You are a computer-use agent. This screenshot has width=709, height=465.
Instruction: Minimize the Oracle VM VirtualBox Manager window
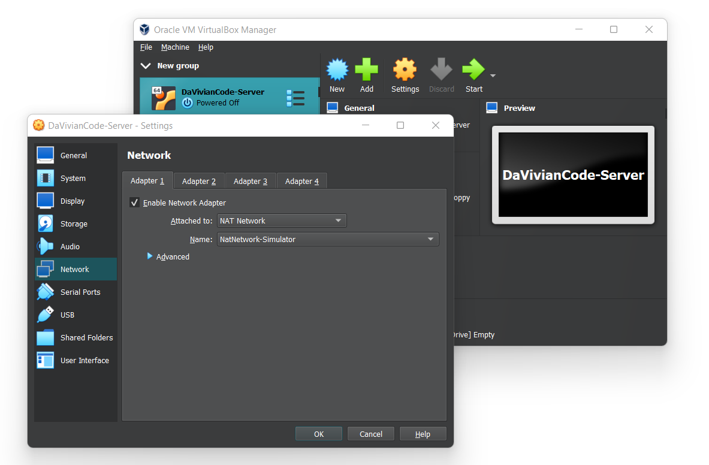[x=579, y=29]
